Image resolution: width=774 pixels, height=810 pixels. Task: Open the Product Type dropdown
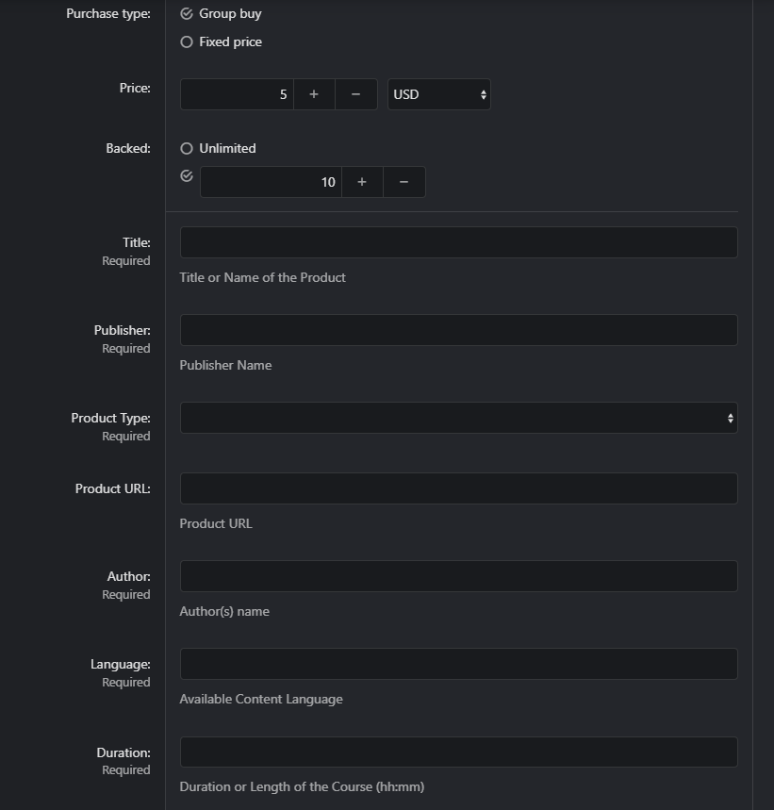458,417
